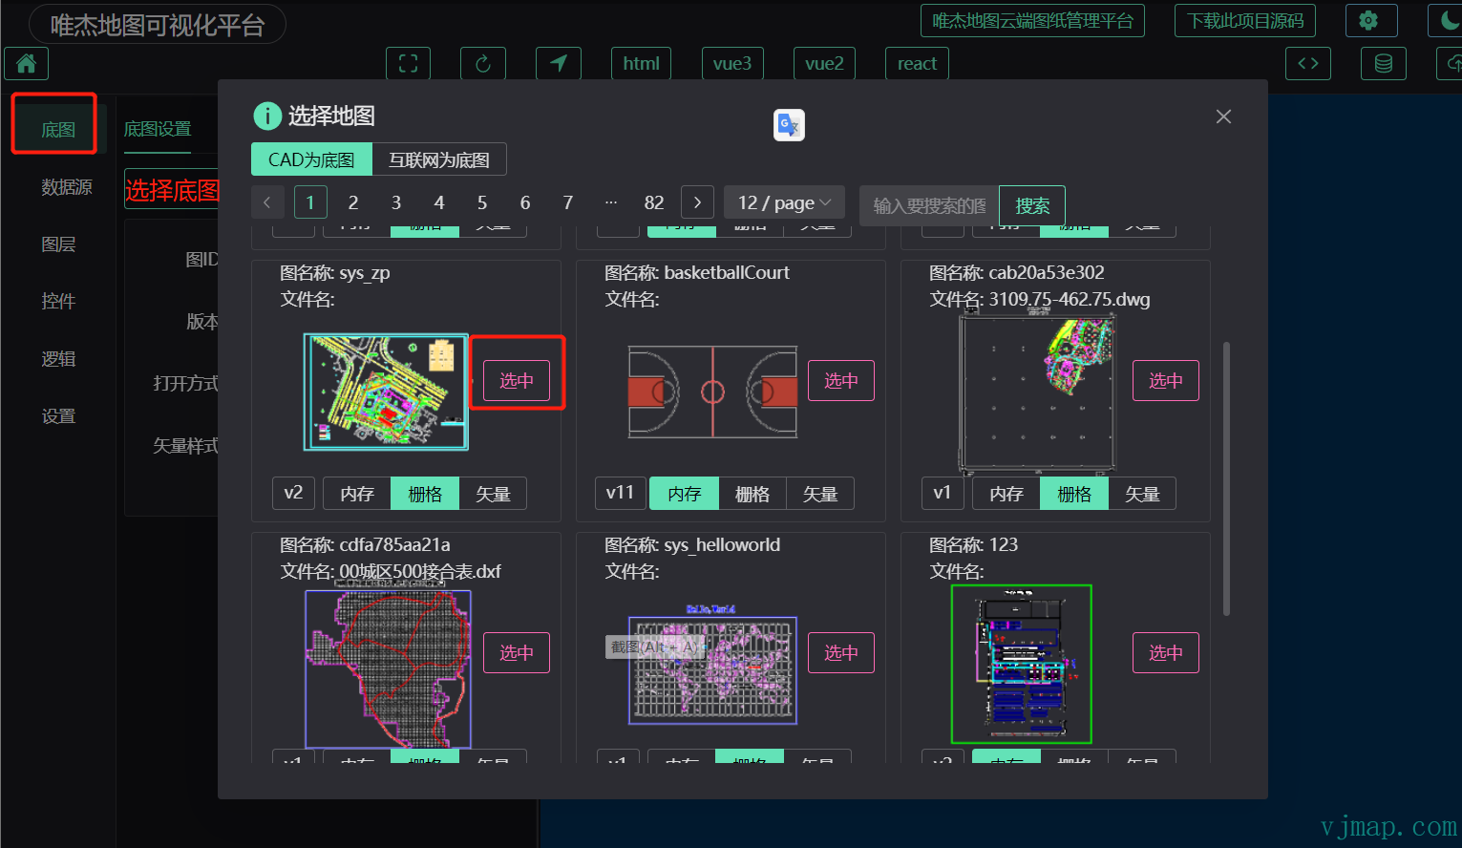1462x848 pixels.
Task: Open the code brackets icon
Action: (1308, 63)
